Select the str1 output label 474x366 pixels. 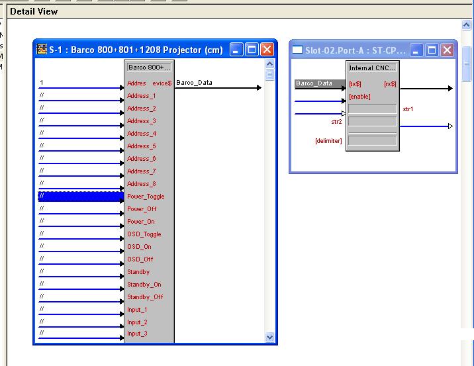coord(408,109)
